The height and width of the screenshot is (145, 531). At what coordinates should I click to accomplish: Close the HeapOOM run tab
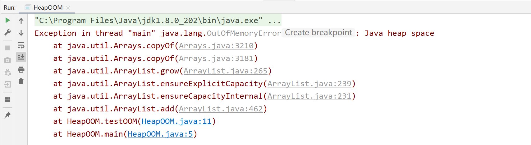click(68, 8)
